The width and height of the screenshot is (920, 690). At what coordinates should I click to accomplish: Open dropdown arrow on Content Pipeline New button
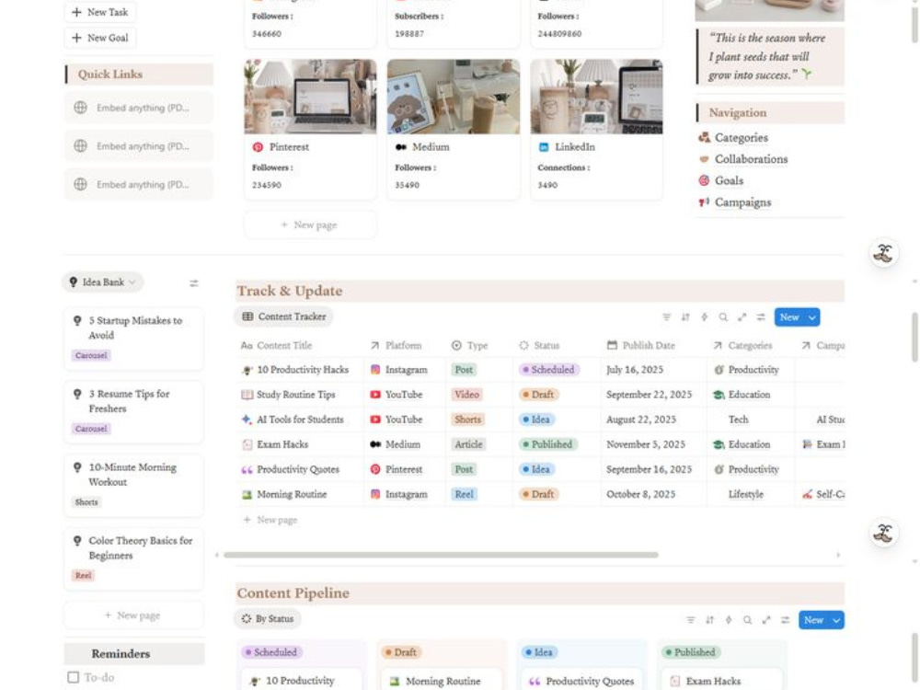pos(836,620)
